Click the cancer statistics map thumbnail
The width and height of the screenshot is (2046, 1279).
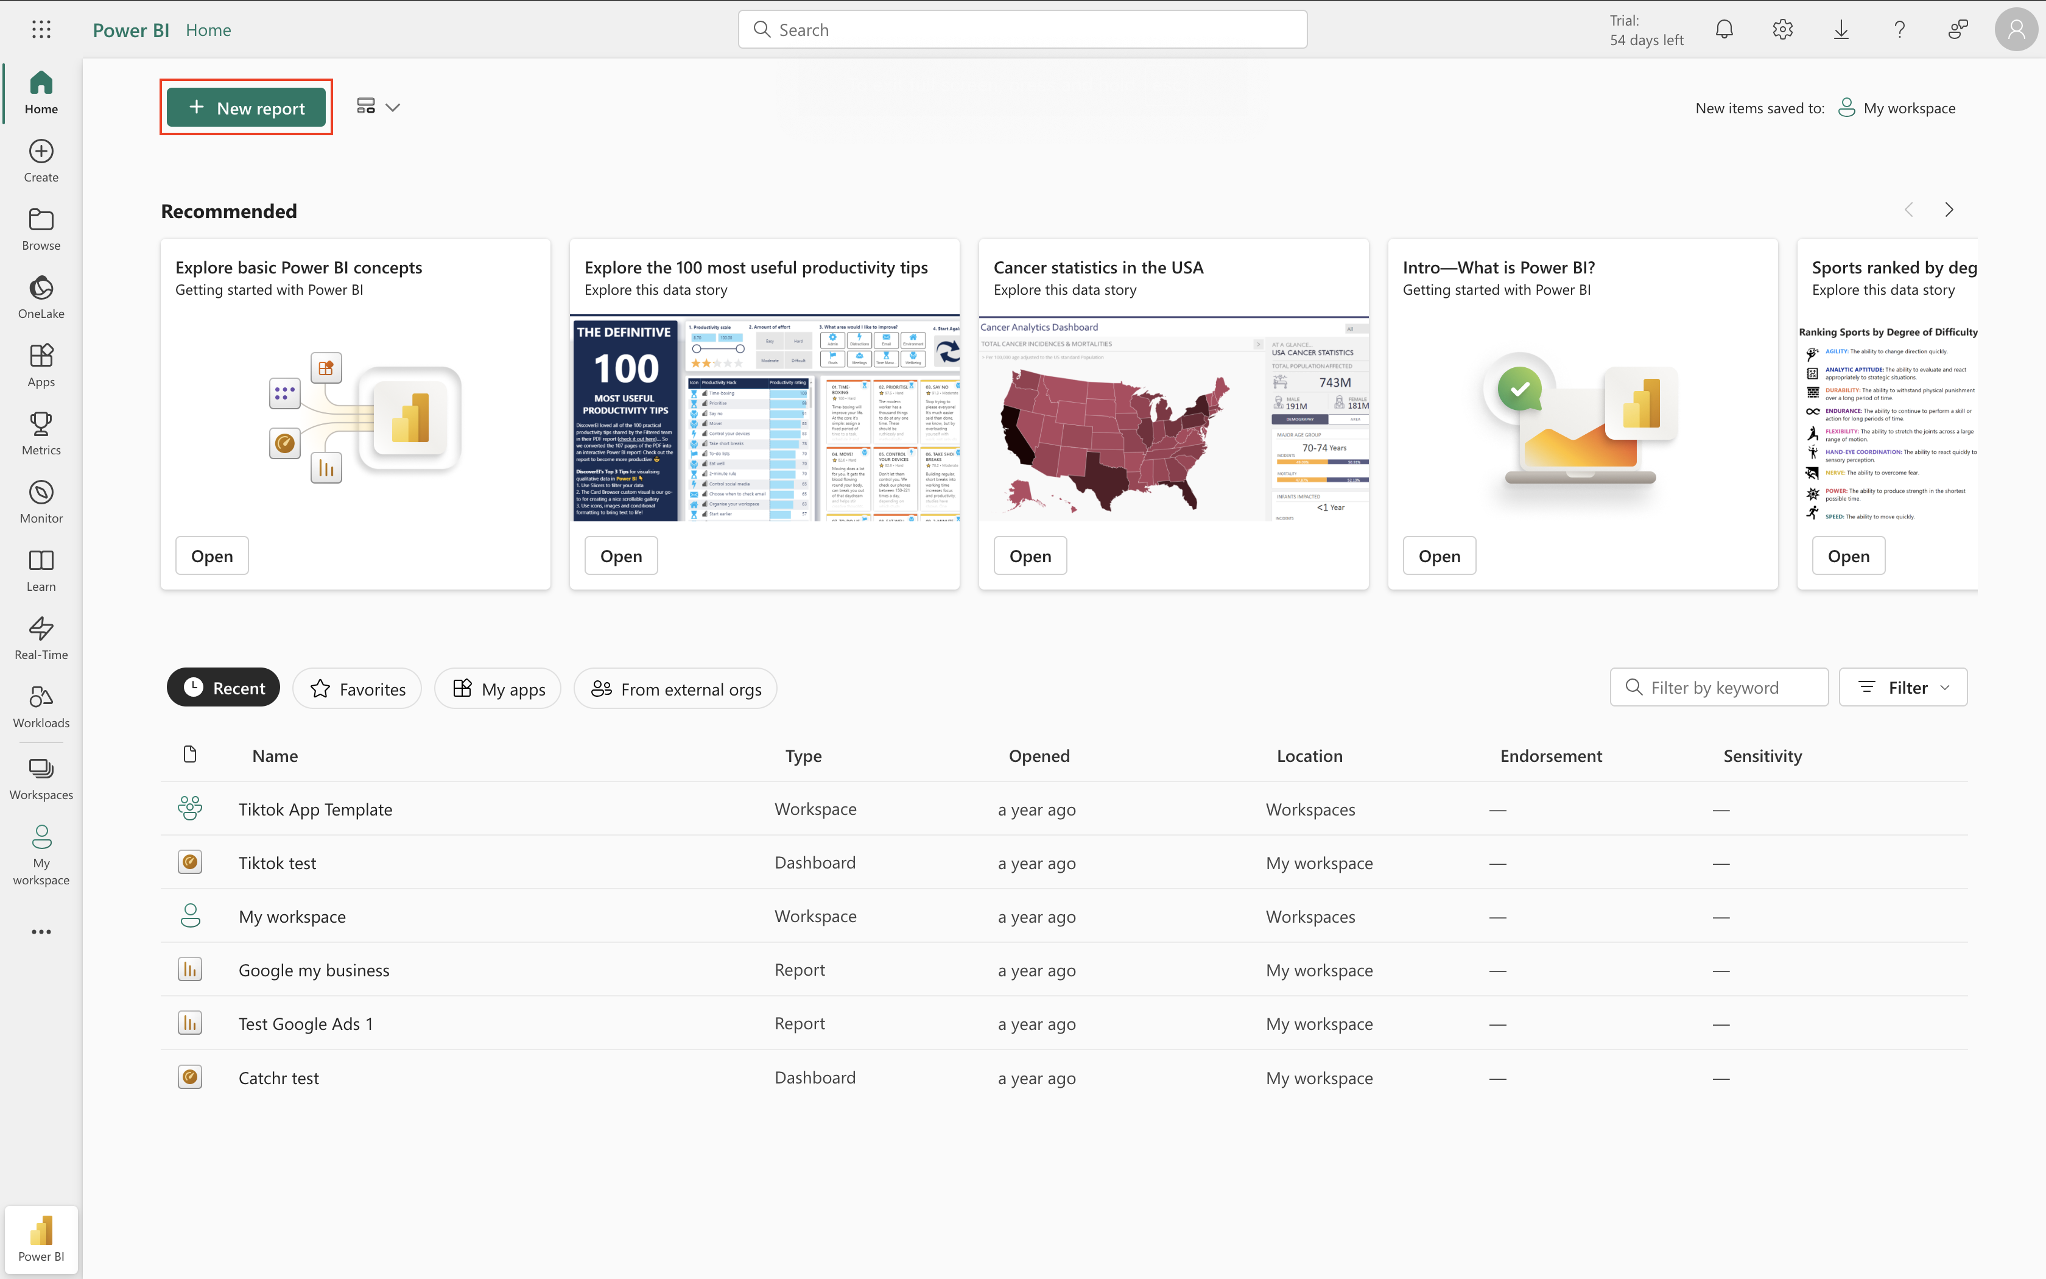(x=1173, y=419)
